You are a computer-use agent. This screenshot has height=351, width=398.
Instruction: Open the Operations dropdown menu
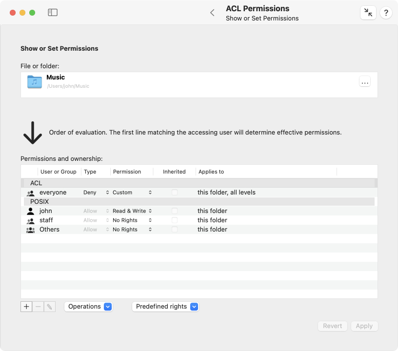tap(88, 306)
